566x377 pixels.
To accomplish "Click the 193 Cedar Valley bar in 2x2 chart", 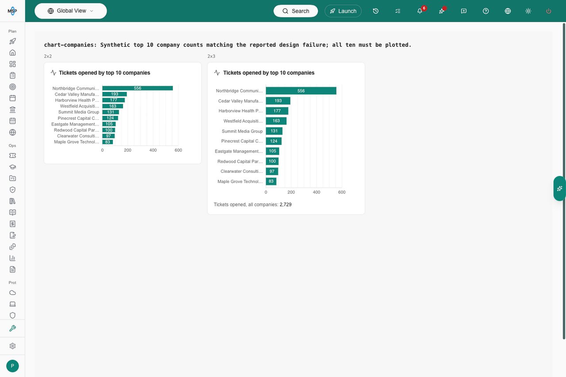I will 115,94.
